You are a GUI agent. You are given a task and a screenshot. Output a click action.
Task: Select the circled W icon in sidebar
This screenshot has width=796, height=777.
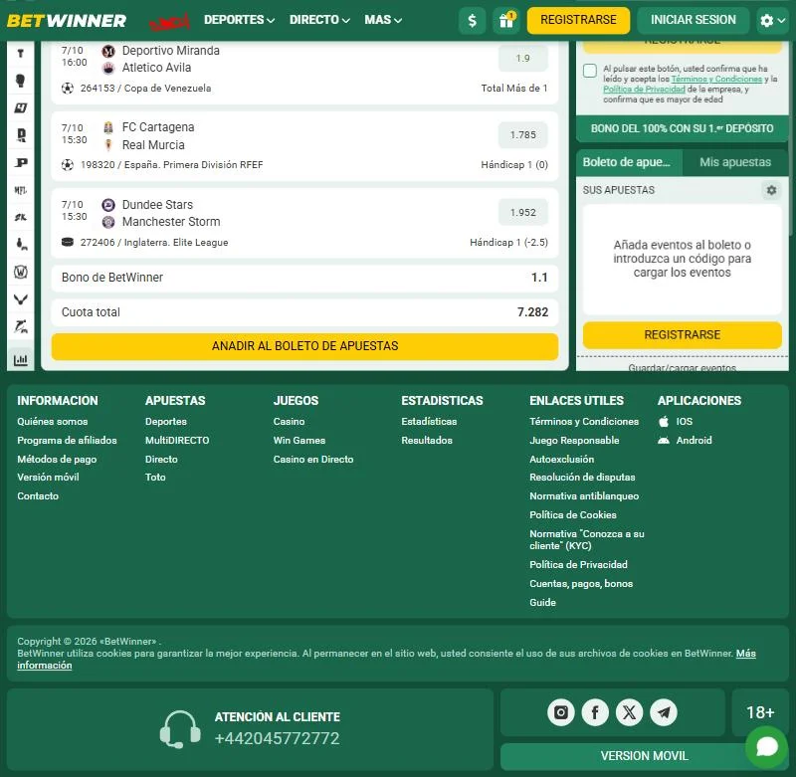(x=20, y=272)
